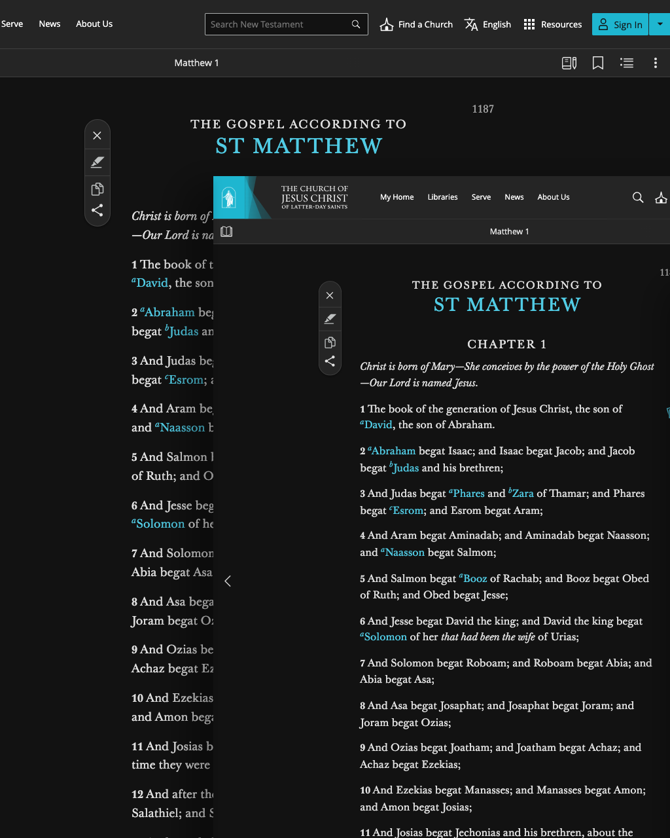This screenshot has width=670, height=838.
Task: Select the highlight marker tool in the front window
Action: tap(330, 319)
